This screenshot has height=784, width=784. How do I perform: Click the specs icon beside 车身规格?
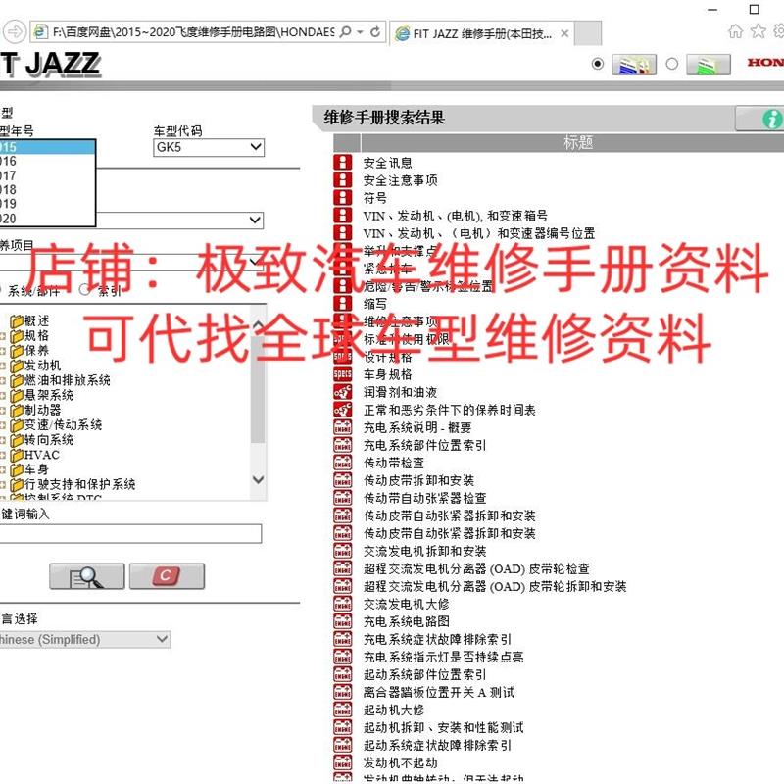point(342,374)
